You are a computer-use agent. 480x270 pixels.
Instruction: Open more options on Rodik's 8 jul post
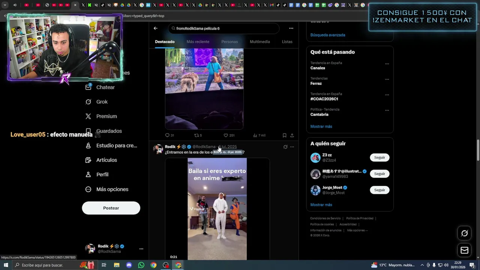pyautogui.click(x=292, y=147)
